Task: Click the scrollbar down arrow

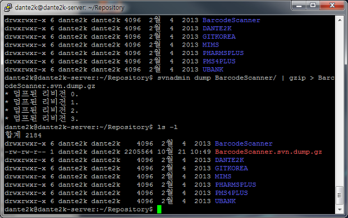Action: (340, 210)
